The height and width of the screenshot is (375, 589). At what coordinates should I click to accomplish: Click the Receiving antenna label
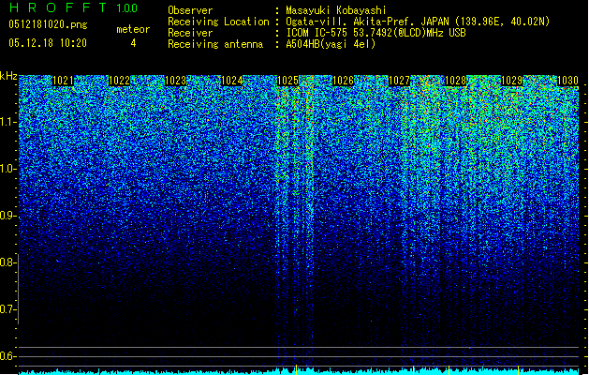[215, 44]
